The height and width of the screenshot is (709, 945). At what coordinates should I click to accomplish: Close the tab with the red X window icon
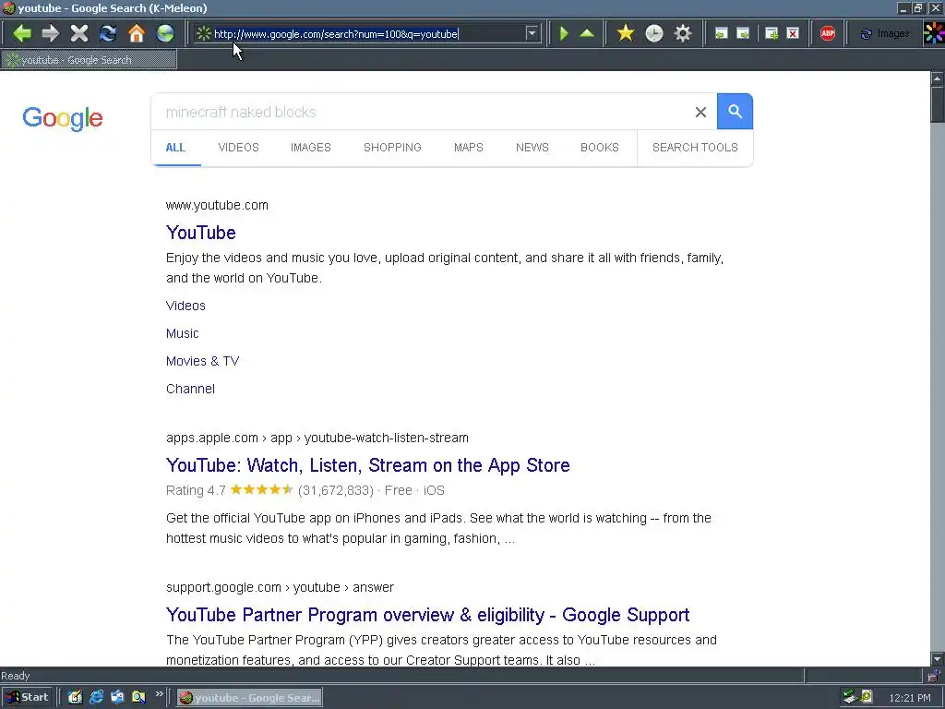click(x=793, y=33)
